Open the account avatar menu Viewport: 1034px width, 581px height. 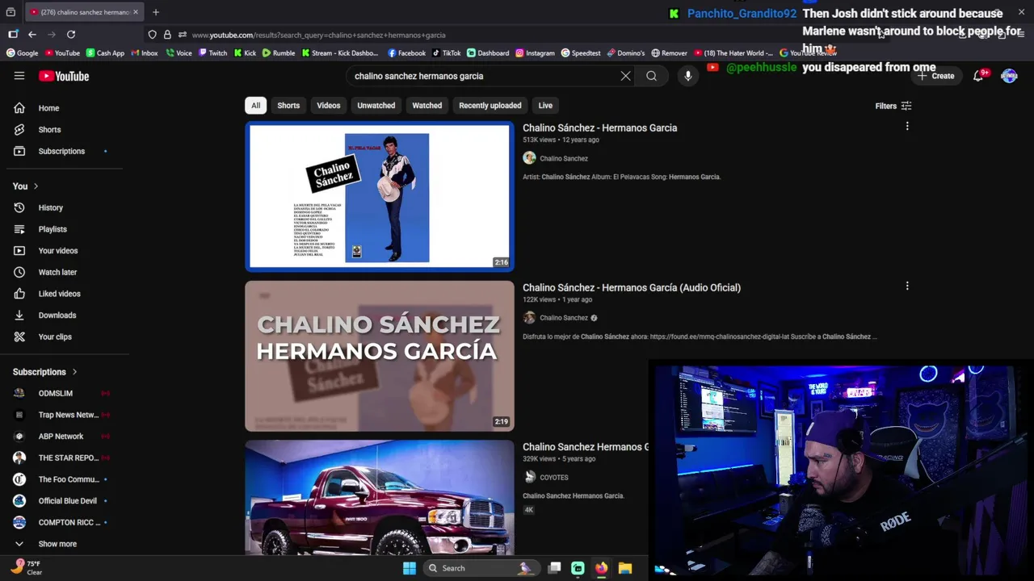coord(1009,76)
